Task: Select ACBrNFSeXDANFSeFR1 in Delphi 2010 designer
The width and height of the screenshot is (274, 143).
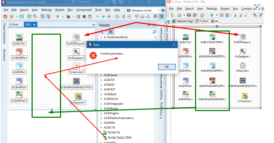Action: coord(212,94)
